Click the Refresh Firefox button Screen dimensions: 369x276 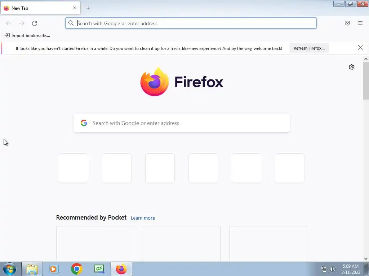309,48
